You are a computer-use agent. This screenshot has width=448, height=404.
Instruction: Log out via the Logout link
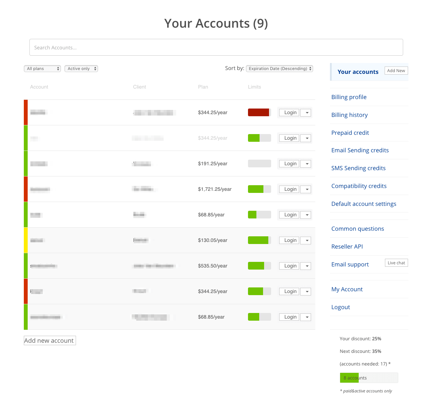click(340, 307)
